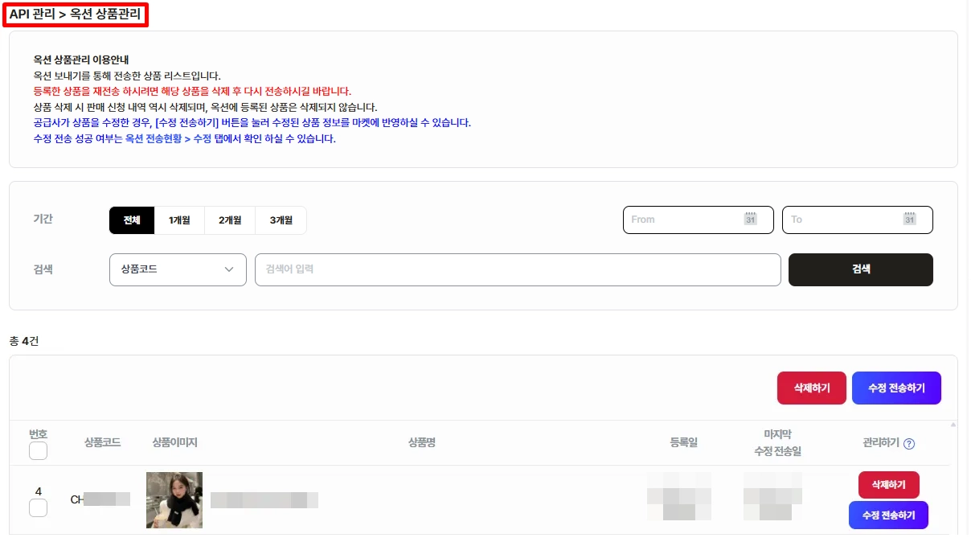This screenshot has width=971, height=538.
Task: Focus the 검색어 입력 search field
Action: 518,269
